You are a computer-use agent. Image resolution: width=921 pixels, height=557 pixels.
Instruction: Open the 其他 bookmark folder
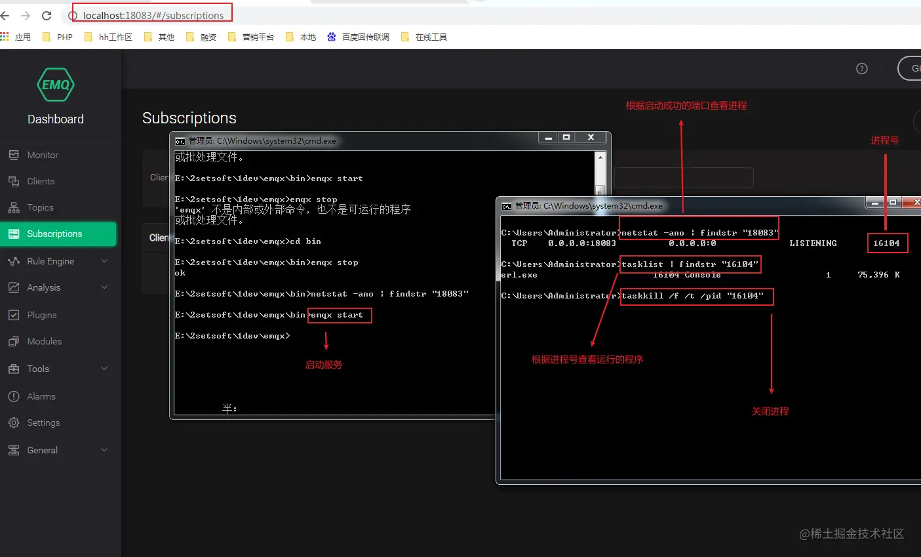[x=159, y=37]
